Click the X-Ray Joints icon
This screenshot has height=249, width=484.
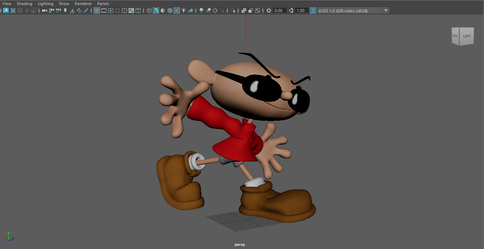(258, 11)
